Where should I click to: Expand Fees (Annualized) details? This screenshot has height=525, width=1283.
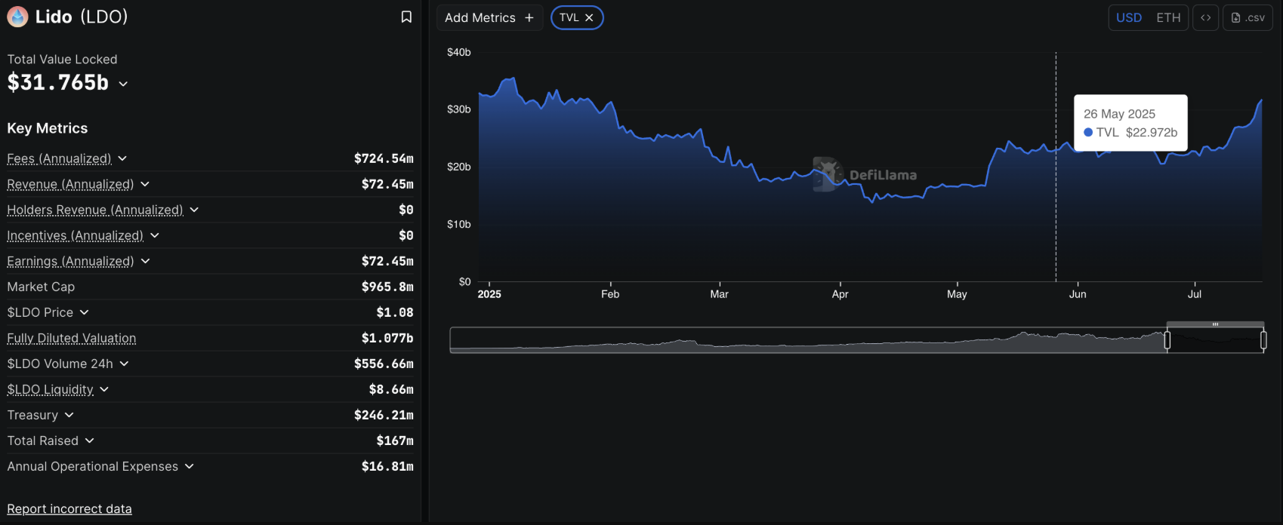[x=122, y=158]
